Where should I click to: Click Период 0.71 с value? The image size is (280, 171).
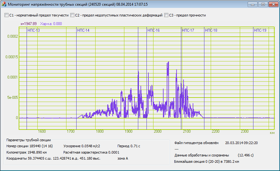128,146
